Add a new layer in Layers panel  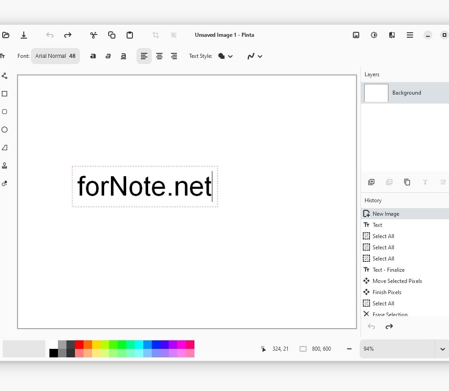coord(371,182)
